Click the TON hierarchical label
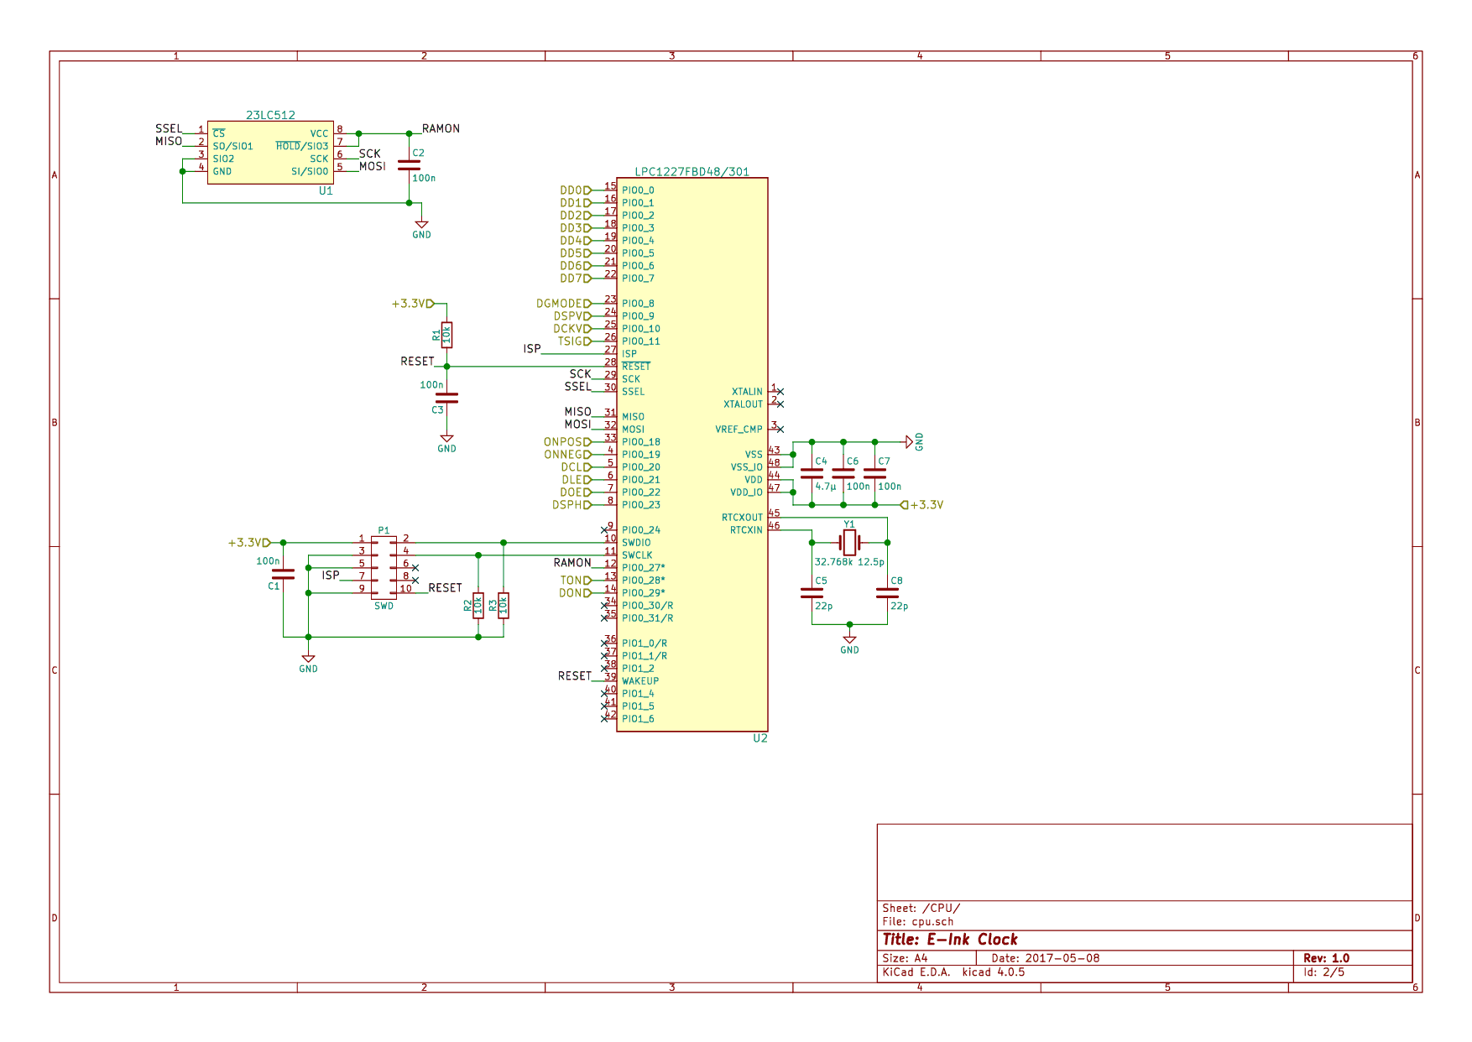 (577, 581)
